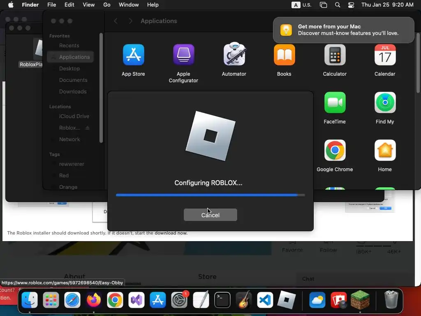Open the Go menu

coord(107,5)
